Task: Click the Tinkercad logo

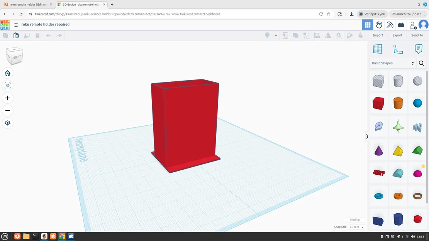Action: pos(5,25)
